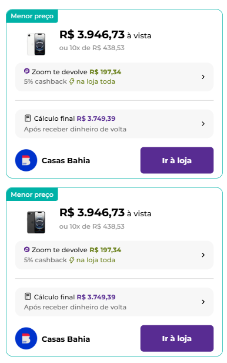Click the Casas Bahia store name in first offer
The image size is (227, 363).
pyautogui.click(x=66, y=160)
